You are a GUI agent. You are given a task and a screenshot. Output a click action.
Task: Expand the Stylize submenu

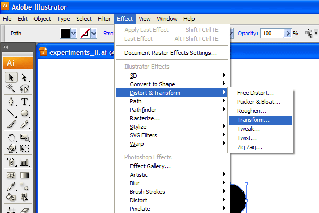point(172,127)
